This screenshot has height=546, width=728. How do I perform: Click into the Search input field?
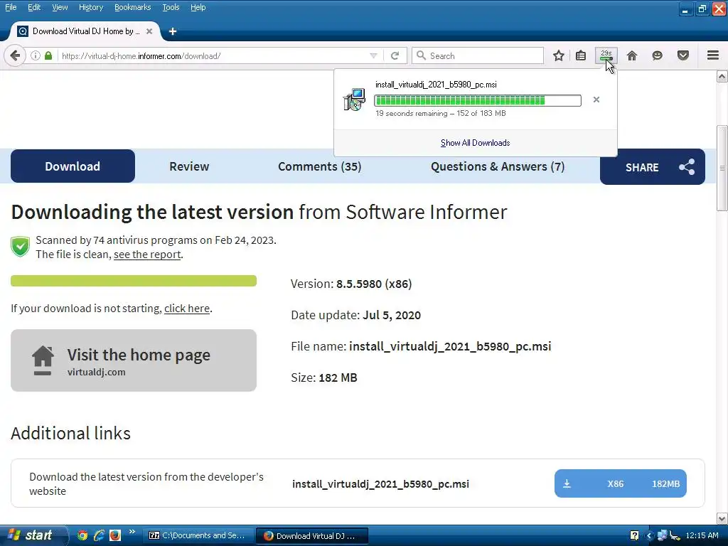tap(477, 55)
